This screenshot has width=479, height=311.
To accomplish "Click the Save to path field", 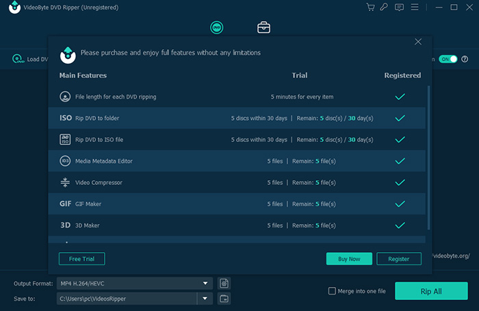I will tap(127, 299).
